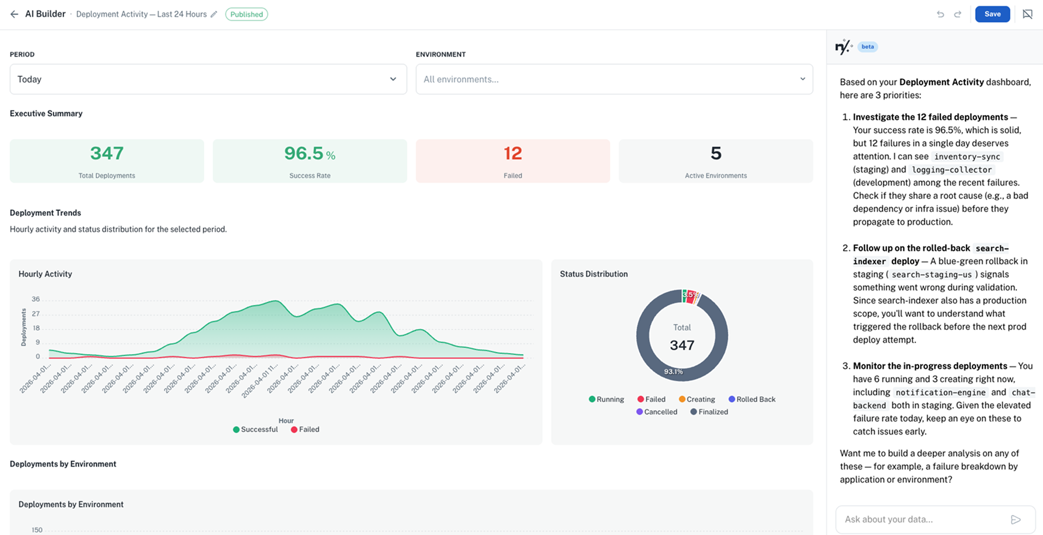Viewport: 1043px width, 535px height.
Task: Redo the last change
Action: click(958, 14)
